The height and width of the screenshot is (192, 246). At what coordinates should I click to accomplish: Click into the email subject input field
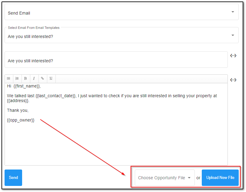116,61
